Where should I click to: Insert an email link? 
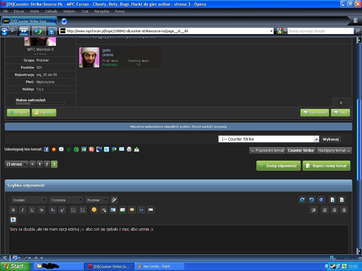(x=123, y=210)
